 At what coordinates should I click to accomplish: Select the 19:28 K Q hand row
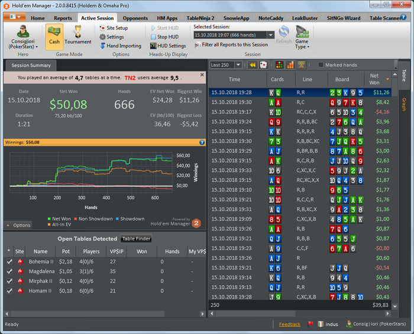click(x=300, y=92)
